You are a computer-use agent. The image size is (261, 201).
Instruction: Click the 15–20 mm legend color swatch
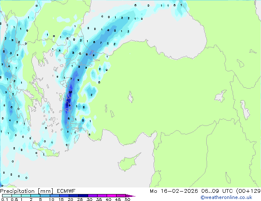coord(64,196)
